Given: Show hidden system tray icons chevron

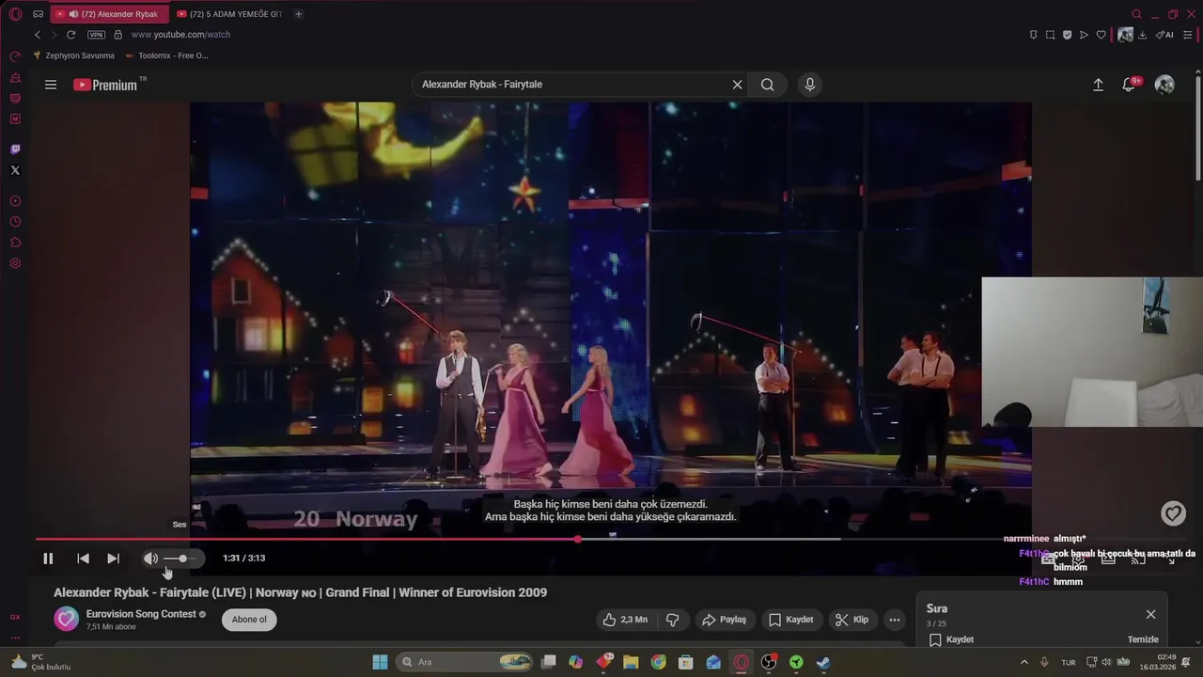Looking at the screenshot, I should click(x=1024, y=662).
